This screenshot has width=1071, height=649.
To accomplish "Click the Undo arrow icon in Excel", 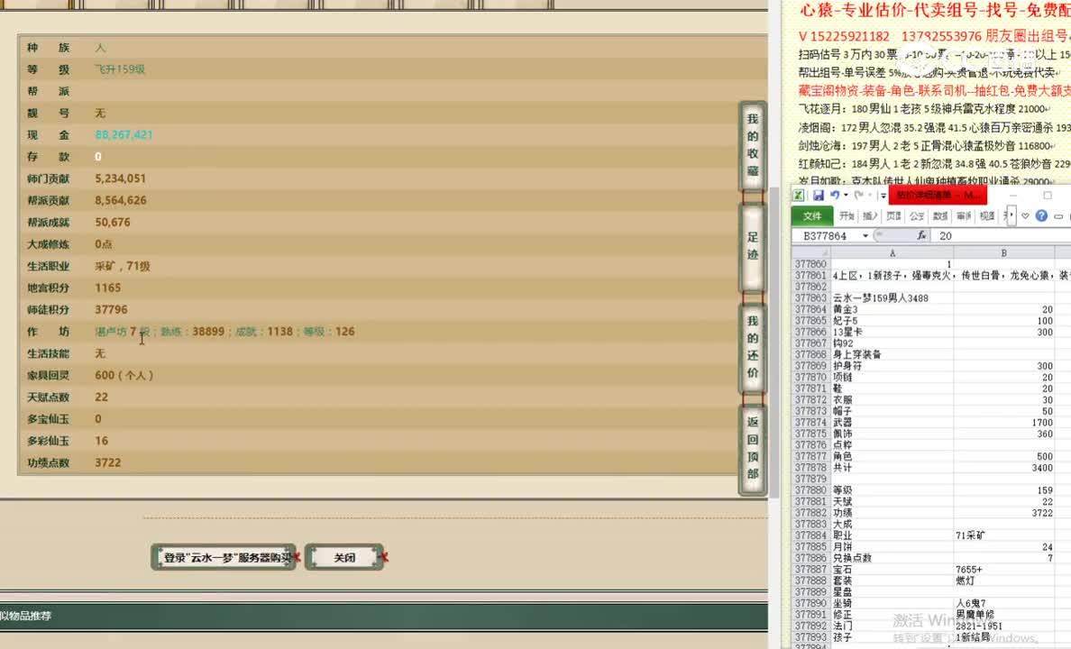I will point(836,193).
